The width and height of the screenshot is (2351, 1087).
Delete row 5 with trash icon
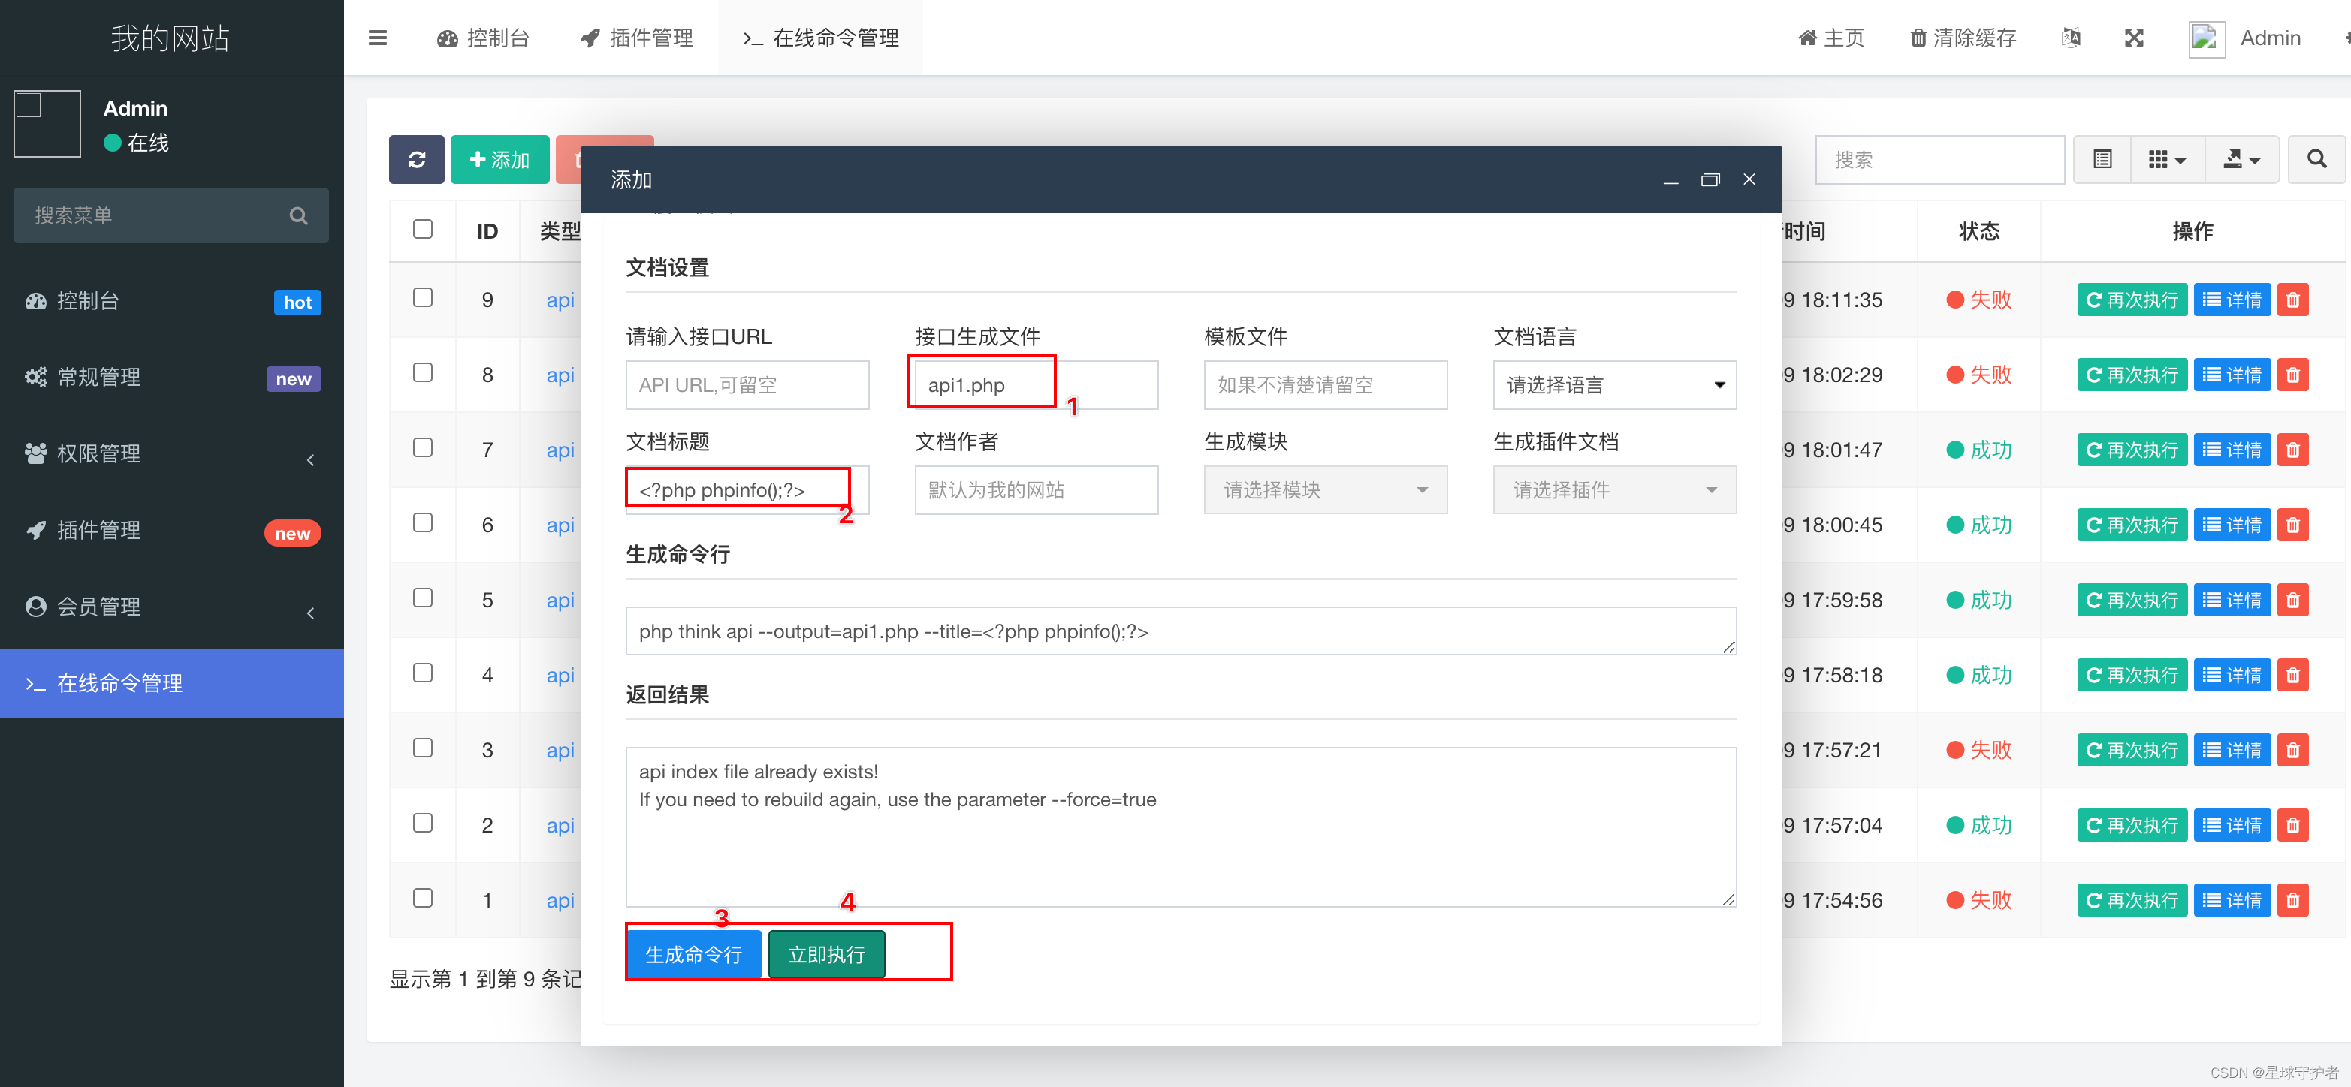click(2292, 600)
